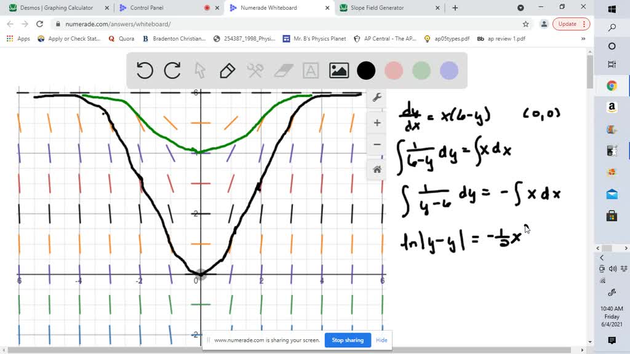Screen dimensions: 630x354
Task: Zoom in on the slope field graph
Action: pos(377,122)
